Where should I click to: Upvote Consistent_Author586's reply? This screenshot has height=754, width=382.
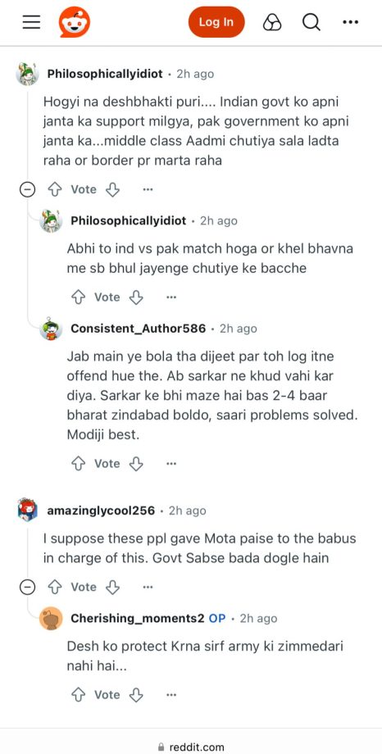point(79,464)
